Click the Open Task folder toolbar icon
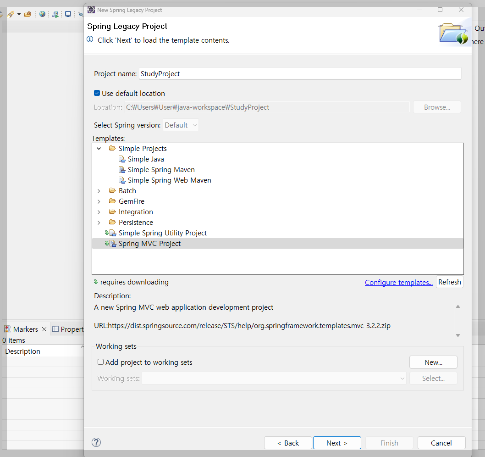Screen dimensions: 485x457 point(28,14)
